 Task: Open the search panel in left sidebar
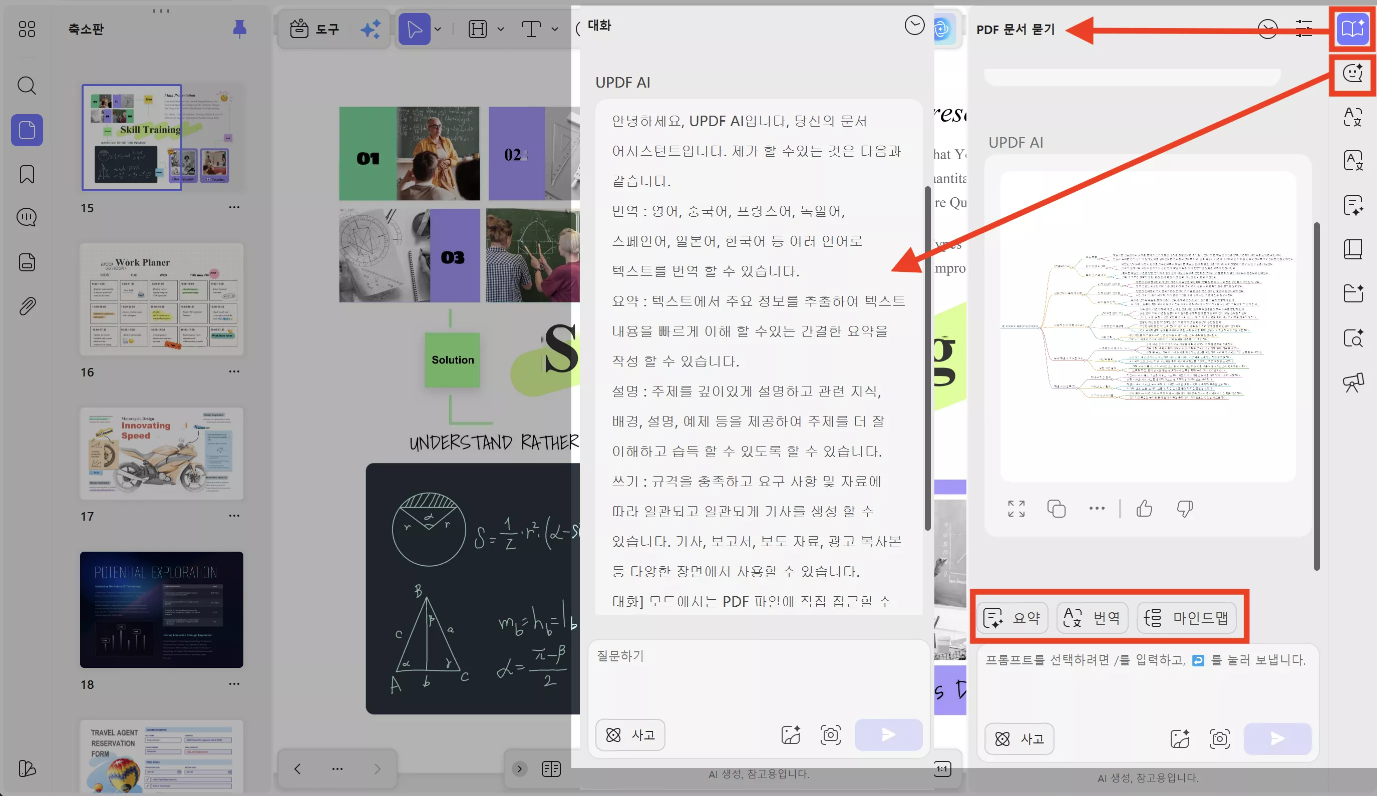coord(26,85)
